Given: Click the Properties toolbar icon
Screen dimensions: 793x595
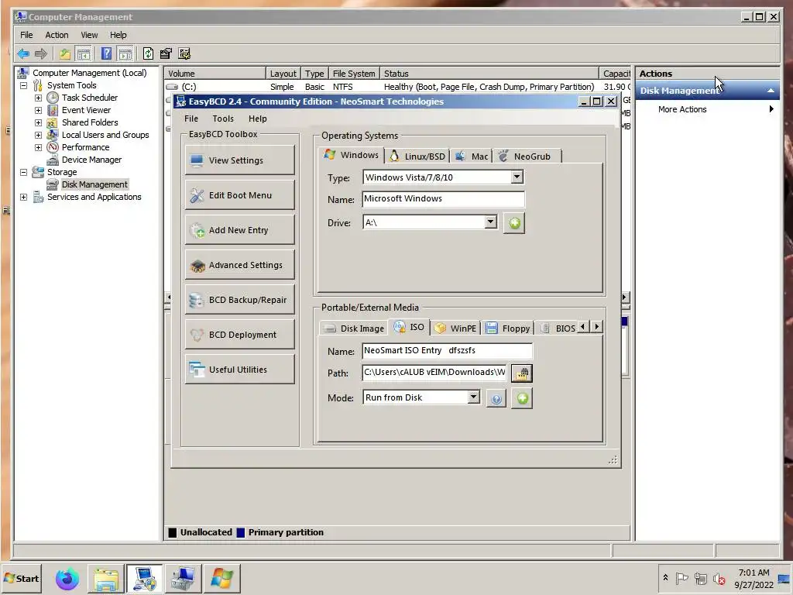Looking at the screenshot, I should [x=166, y=53].
